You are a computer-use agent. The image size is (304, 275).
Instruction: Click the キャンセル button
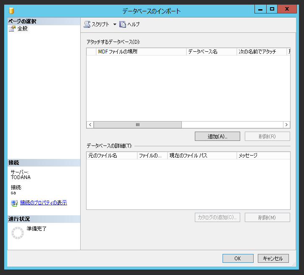click(273, 258)
